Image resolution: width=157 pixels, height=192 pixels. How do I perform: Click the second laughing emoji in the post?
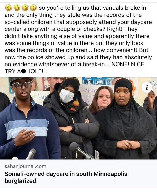[17, 8]
